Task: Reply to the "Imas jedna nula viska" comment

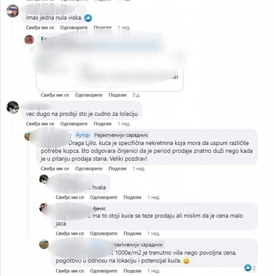Action: (74, 27)
